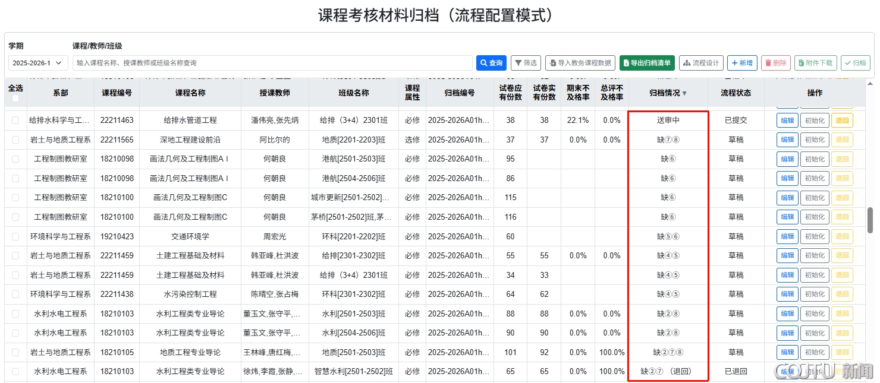Add a record with 新增

[741, 63]
